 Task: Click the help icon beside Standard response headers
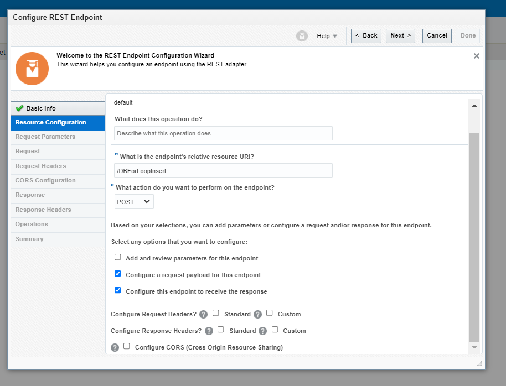click(262, 331)
